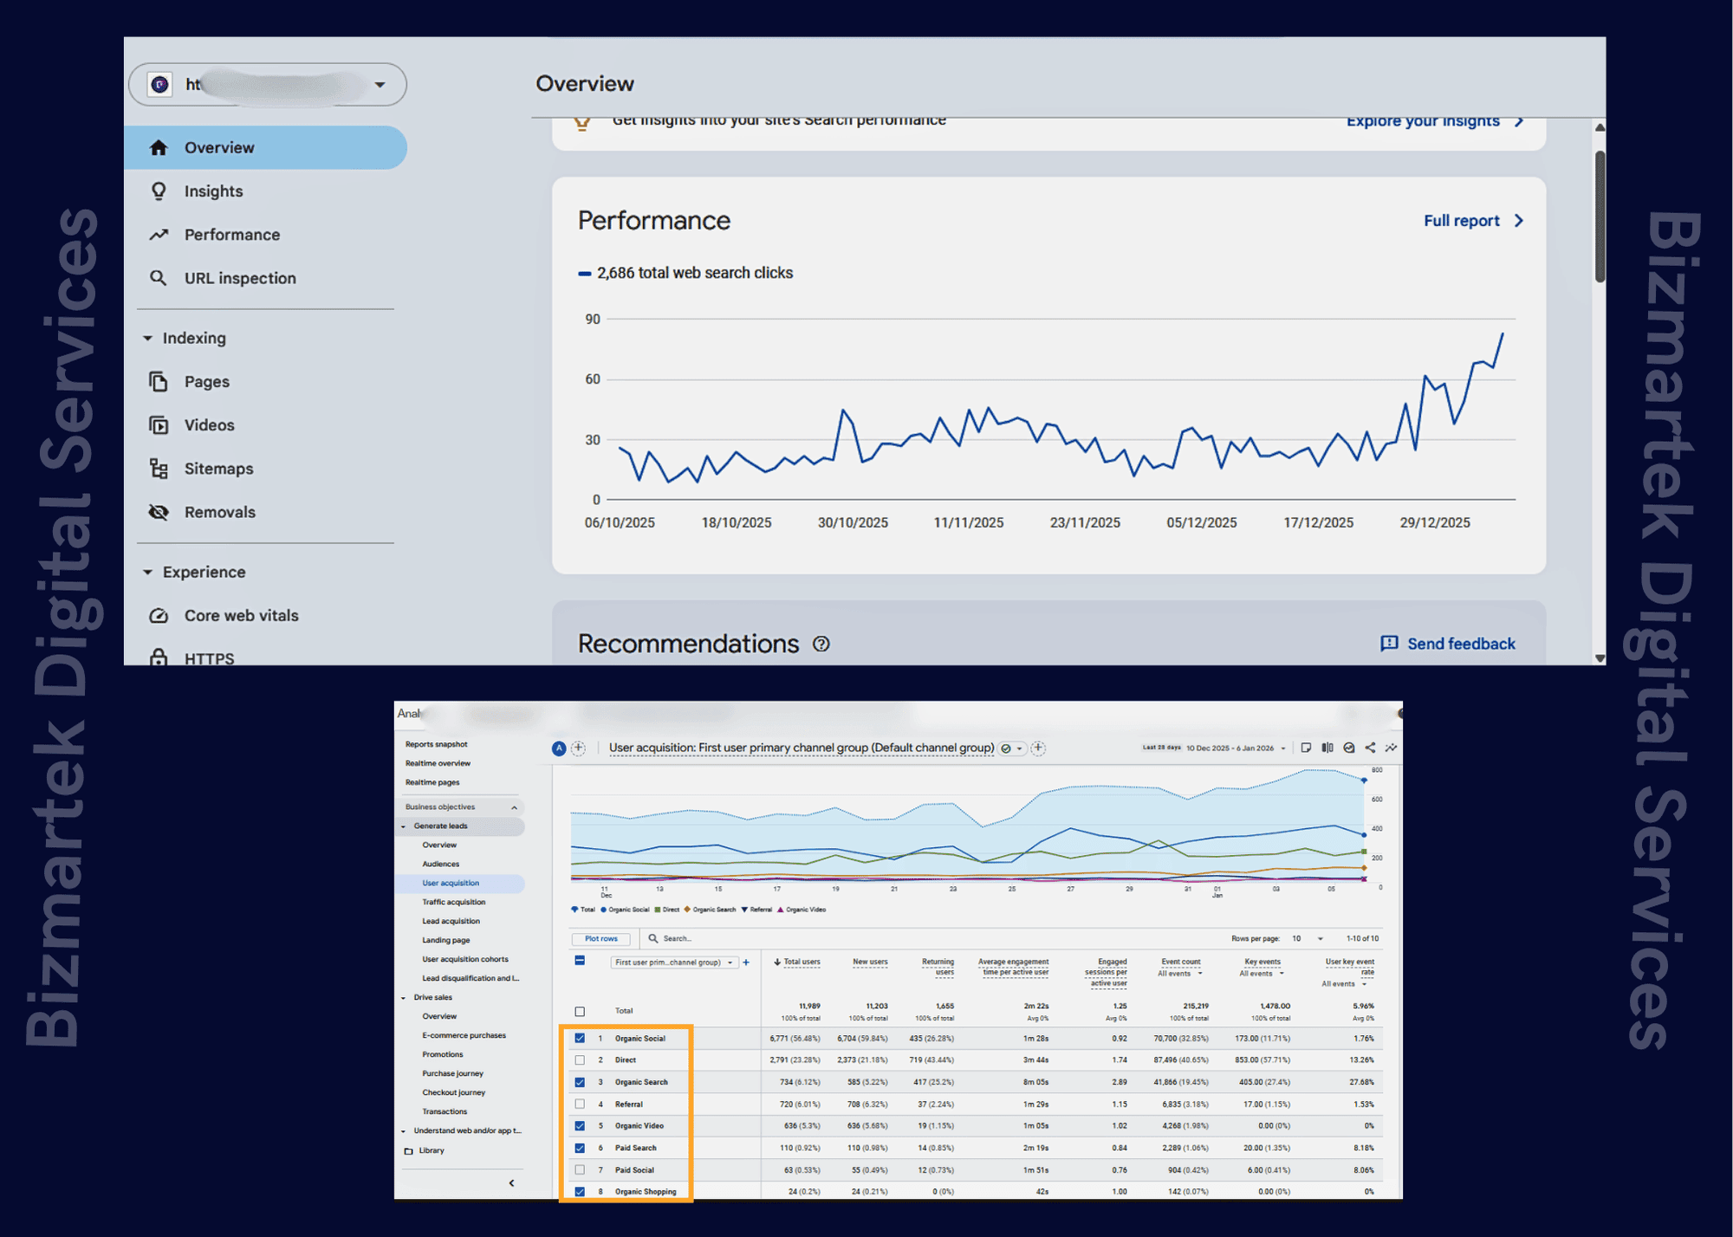Screen dimensions: 1733x1237
Task: Click the Performance trend-line icon in the sidebar
Action: click(x=159, y=234)
